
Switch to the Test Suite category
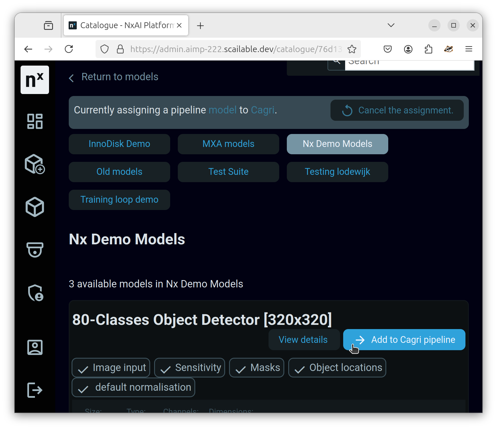click(228, 172)
